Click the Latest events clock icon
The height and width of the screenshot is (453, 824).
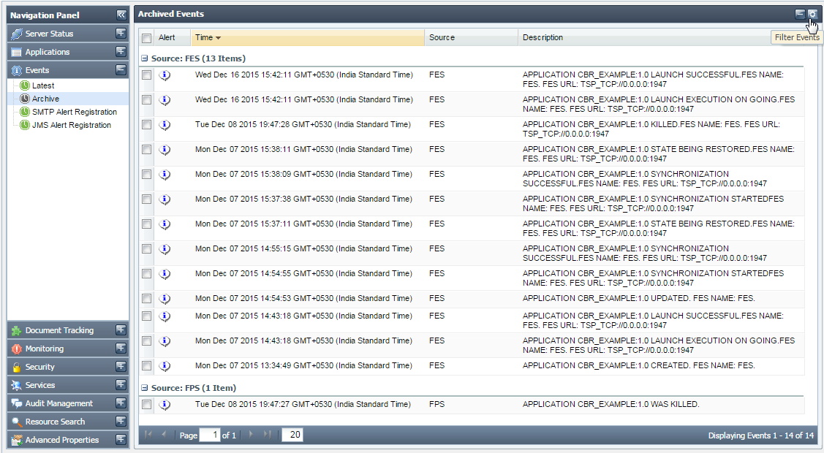(25, 85)
